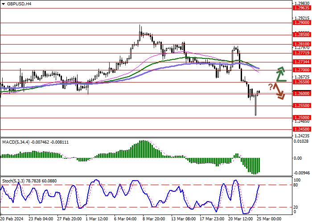Select the 1.29000 price level label
The width and height of the screenshot is (312, 223).
click(x=302, y=23)
